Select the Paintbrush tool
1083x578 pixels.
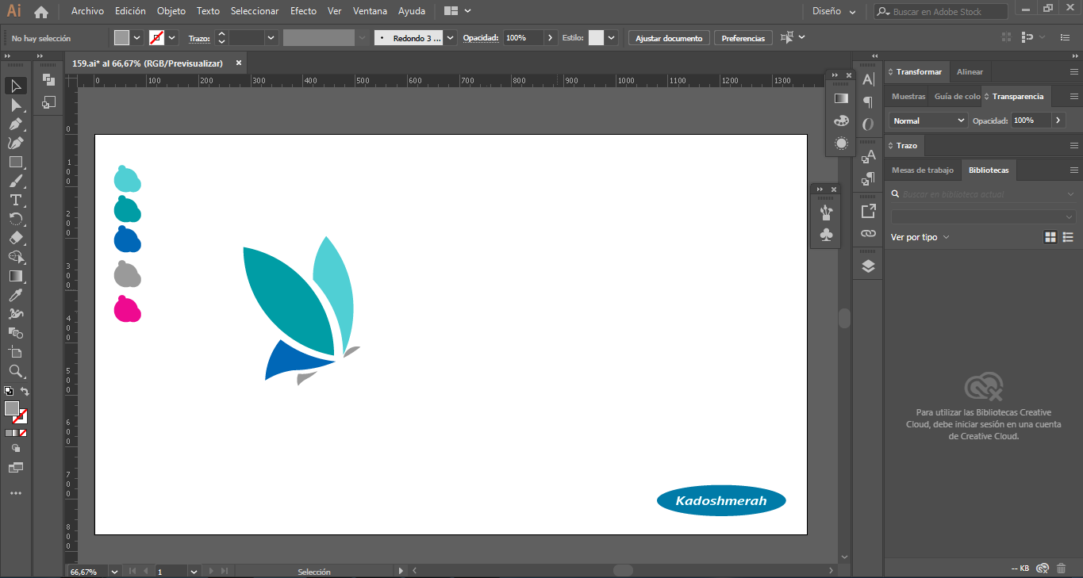click(x=16, y=181)
